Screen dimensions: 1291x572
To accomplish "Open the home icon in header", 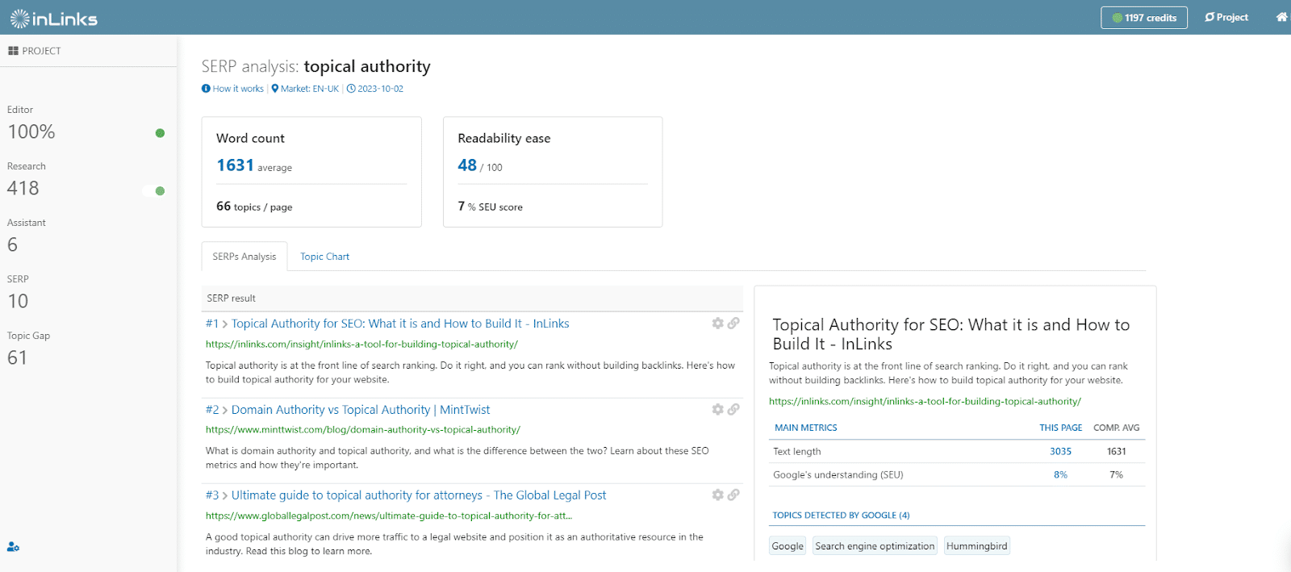I will click(1281, 17).
